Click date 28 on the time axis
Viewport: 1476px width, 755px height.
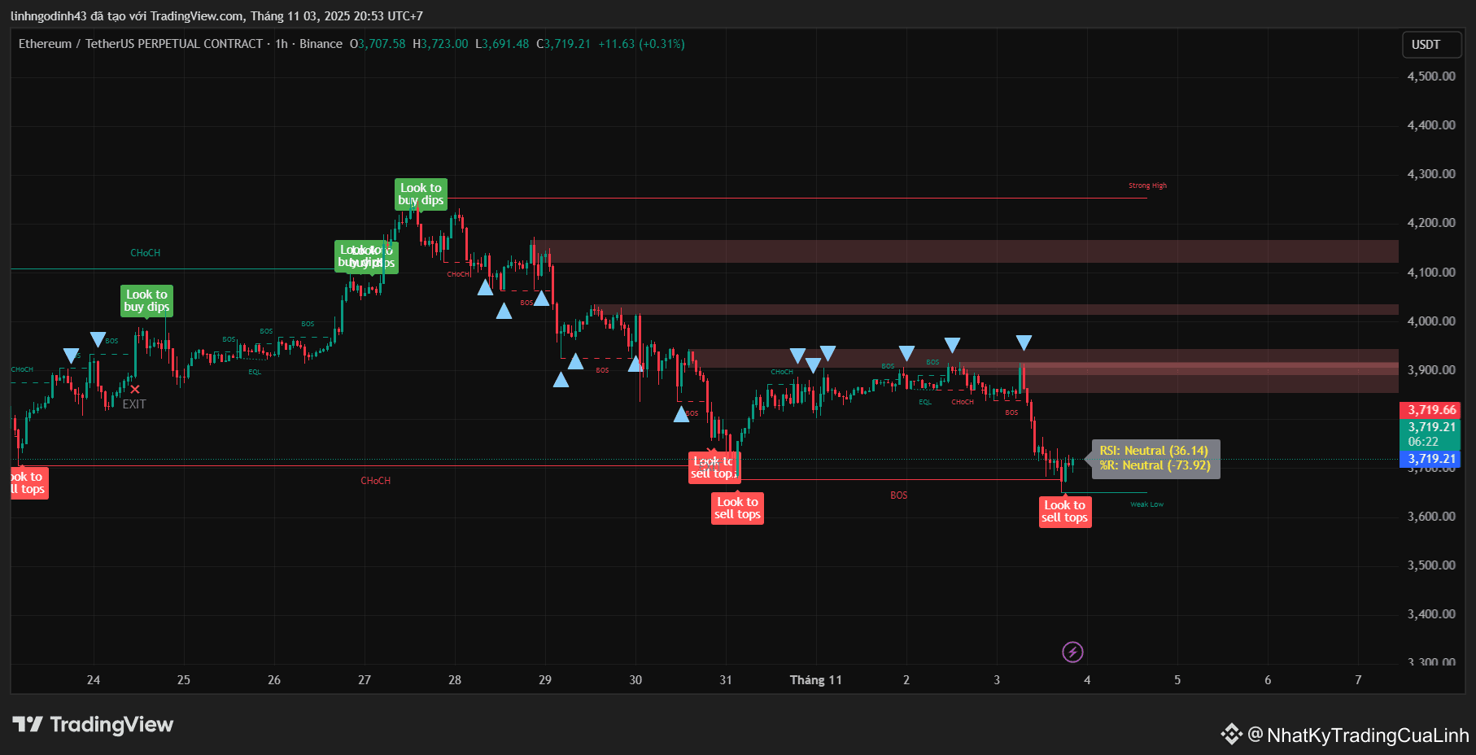point(455,680)
